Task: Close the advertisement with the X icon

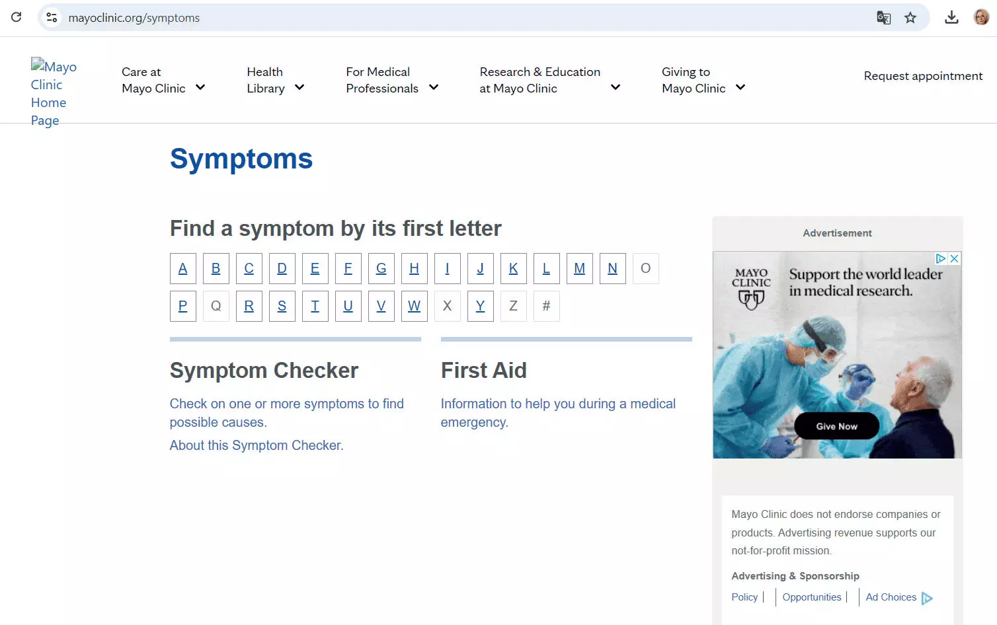Action: [x=954, y=259]
